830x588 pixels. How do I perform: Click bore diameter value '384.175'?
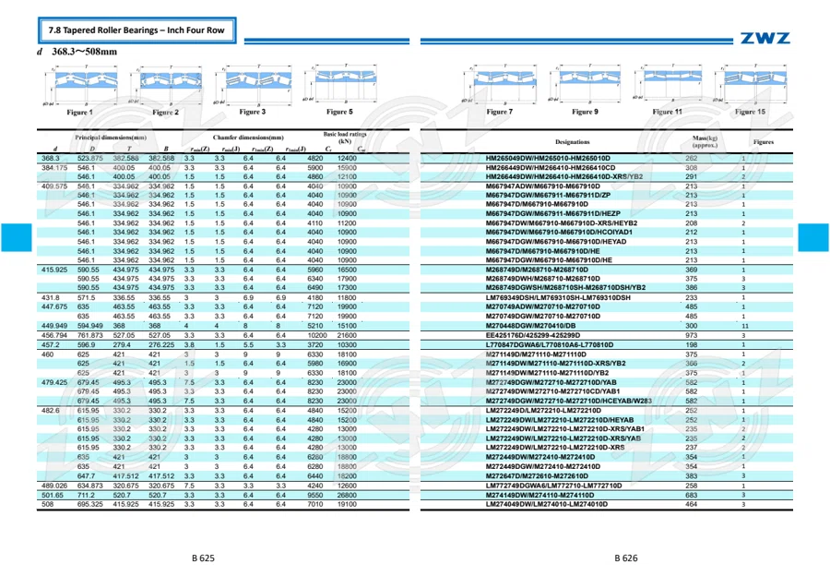coord(54,168)
